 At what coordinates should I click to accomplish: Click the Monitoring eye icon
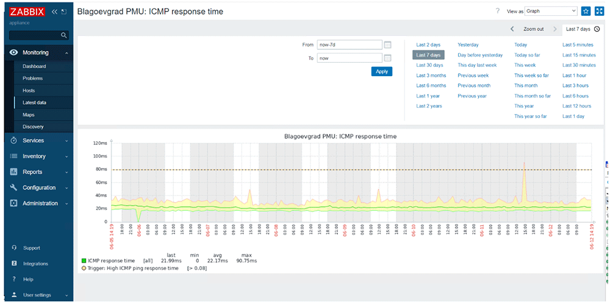tap(13, 52)
